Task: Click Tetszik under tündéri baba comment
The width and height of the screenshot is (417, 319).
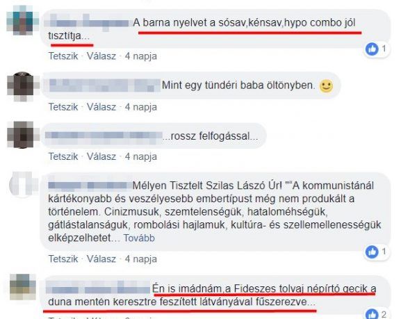Action: pyautogui.click(x=63, y=107)
